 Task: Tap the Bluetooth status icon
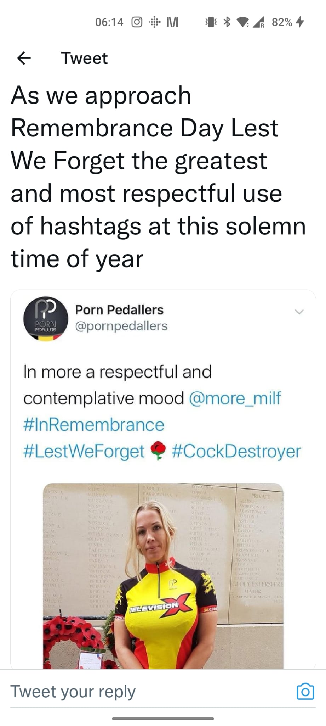click(x=227, y=22)
